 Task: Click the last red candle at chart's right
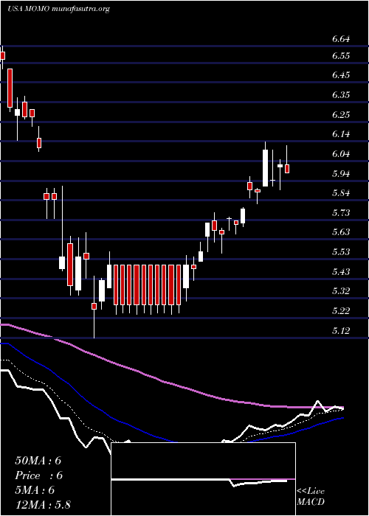pyautogui.click(x=287, y=169)
